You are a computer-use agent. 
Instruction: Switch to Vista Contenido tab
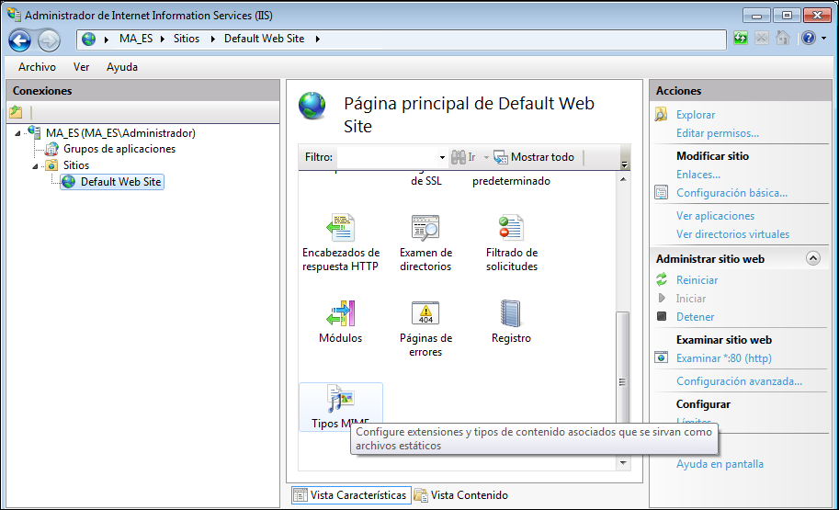(x=460, y=495)
